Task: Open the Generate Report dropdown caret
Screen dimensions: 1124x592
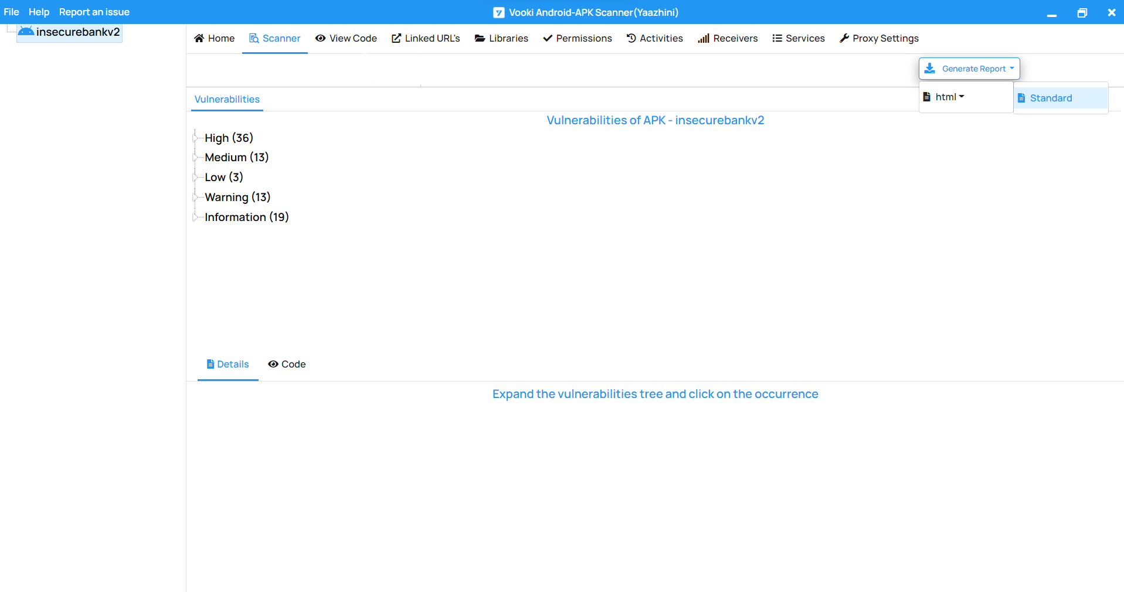Action: [1012, 69]
